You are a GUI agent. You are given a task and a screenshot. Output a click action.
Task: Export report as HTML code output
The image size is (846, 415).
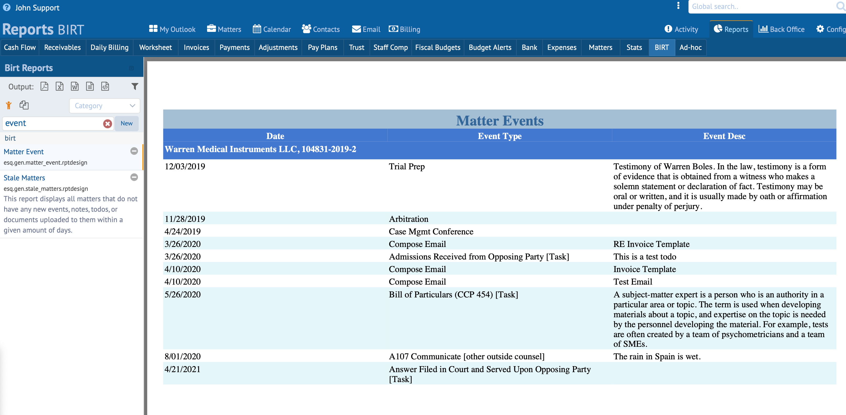pos(105,86)
